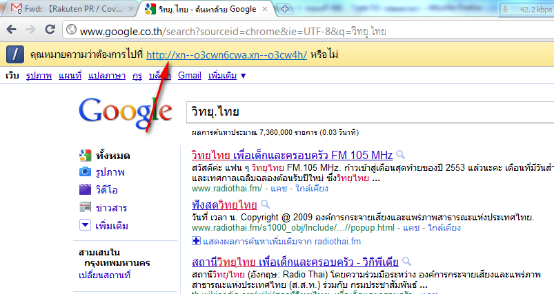554x294 pixels.
Task: Select รูปภาพ in the left sidebar
Action: click(110, 172)
